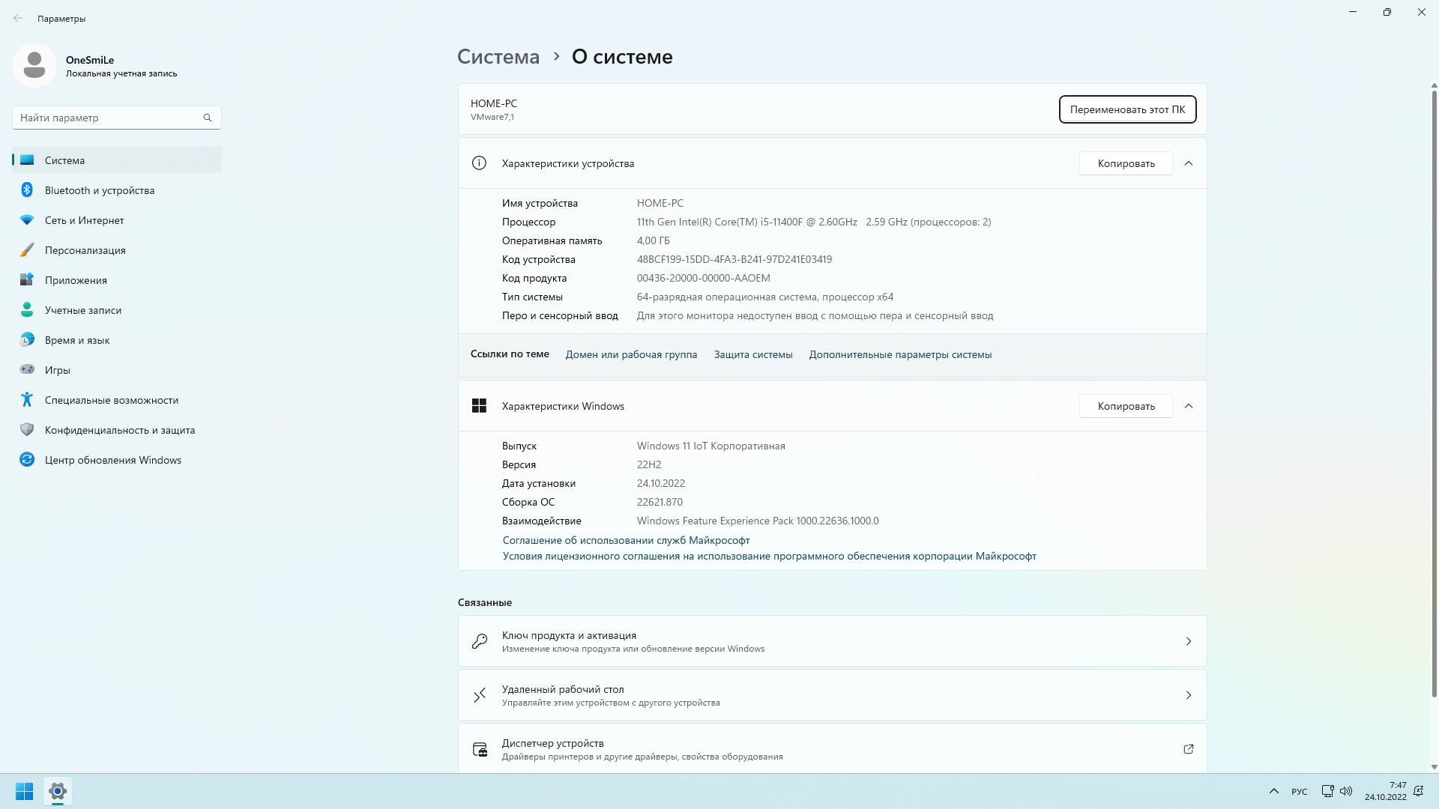
Task: Show hidden tray icons chevron
Action: point(1274,791)
